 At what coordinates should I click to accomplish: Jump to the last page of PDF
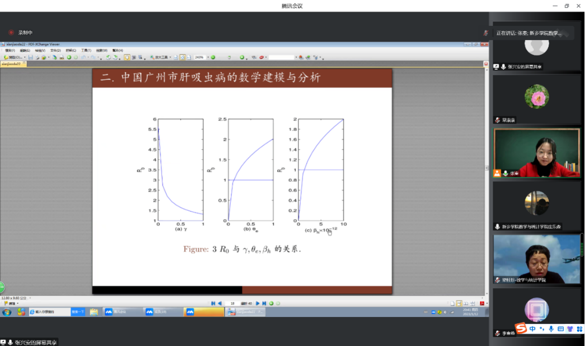(x=264, y=303)
